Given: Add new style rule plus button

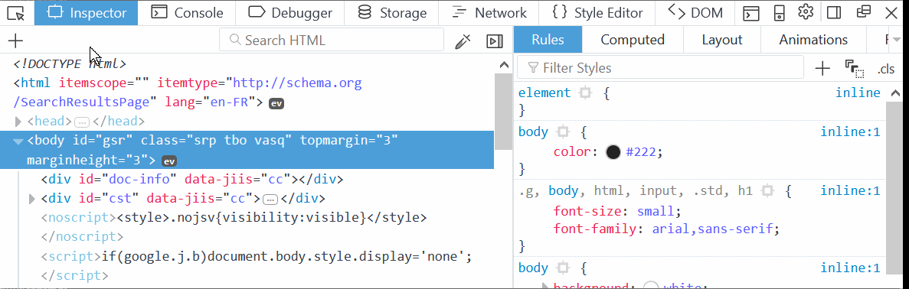Looking at the screenshot, I should [822, 68].
